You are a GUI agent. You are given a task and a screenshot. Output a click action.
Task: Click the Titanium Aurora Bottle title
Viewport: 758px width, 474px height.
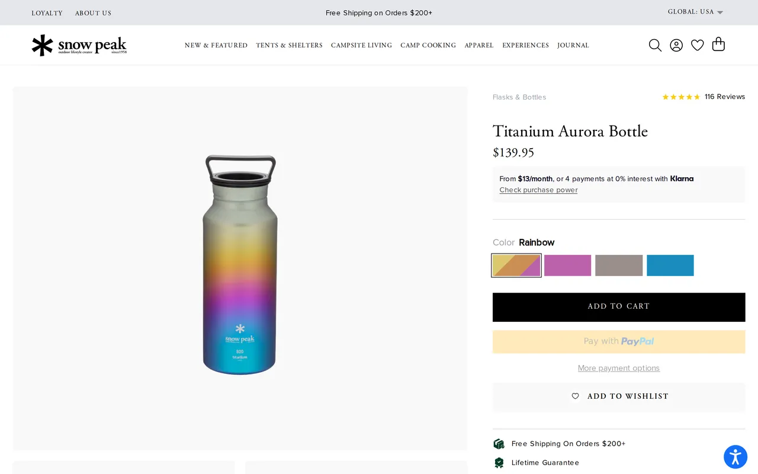pos(570,132)
